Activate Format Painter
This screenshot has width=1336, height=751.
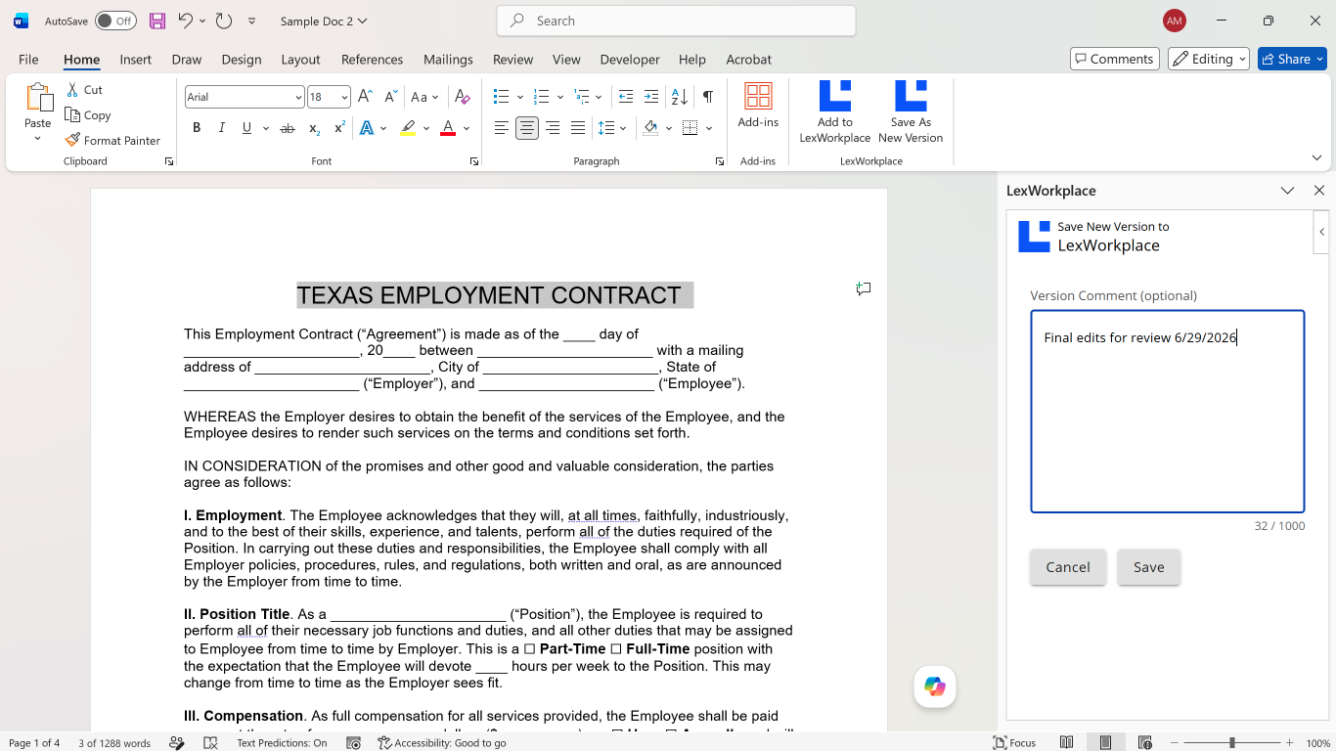[112, 140]
